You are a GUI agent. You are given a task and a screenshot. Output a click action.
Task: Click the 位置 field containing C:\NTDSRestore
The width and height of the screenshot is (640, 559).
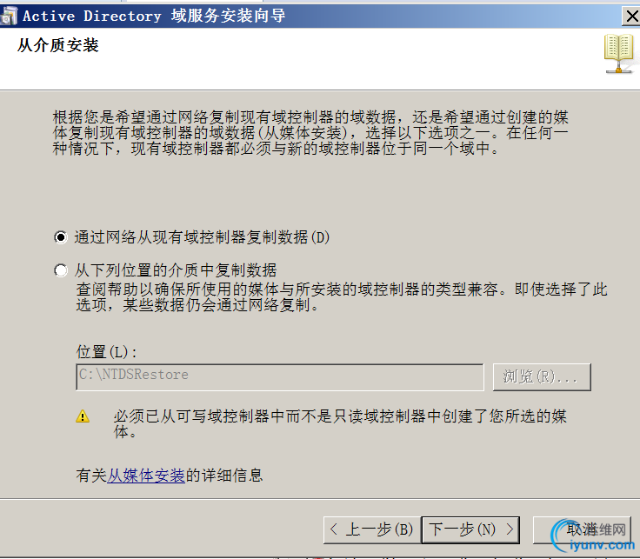coord(280,377)
